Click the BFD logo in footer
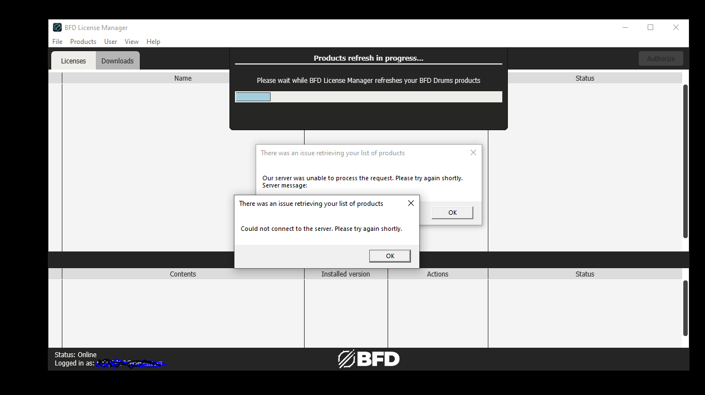This screenshot has height=395, width=705. coord(369,359)
